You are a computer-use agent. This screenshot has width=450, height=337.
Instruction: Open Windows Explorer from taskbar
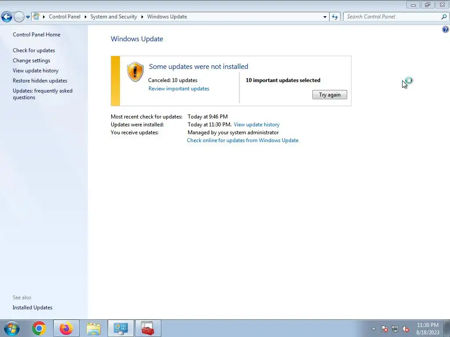point(94,328)
